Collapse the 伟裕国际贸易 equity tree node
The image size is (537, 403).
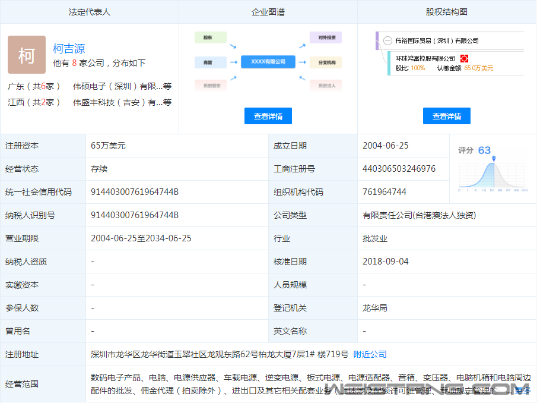pyautogui.click(x=387, y=41)
